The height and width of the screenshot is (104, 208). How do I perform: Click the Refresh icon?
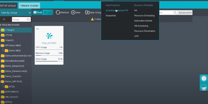pos(58,12)
